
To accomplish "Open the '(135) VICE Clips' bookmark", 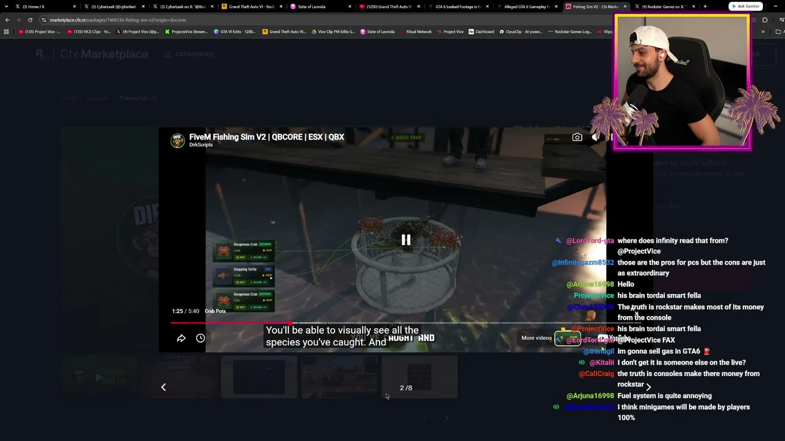I will click(89, 32).
